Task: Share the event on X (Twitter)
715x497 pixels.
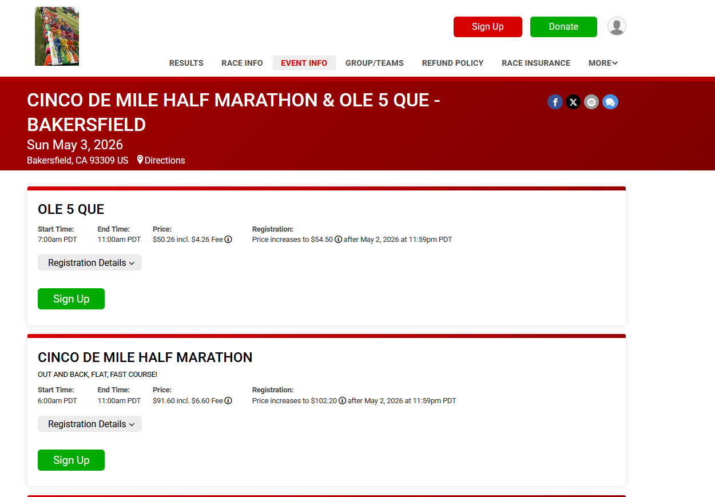Action: point(573,102)
